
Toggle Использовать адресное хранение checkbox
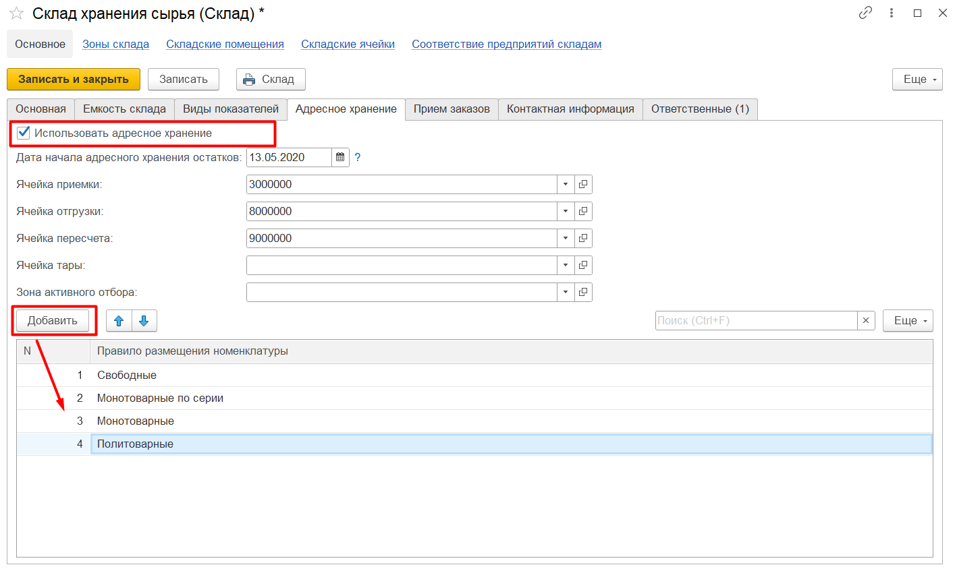(24, 133)
